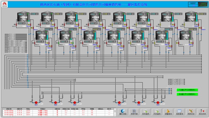Viewport: 209px width, 118px height.
Task: Open the 参数列表 list icon
Action: point(134,112)
